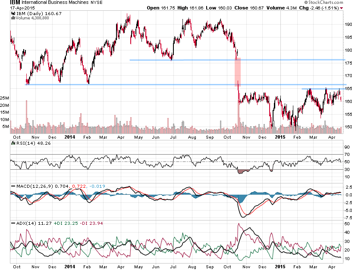Screen dimensions: 352x270
Task: Click Jul on the price chart date axis
Action: 173,137
